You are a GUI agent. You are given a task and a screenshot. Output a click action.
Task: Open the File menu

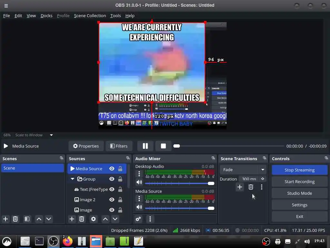pos(6,15)
